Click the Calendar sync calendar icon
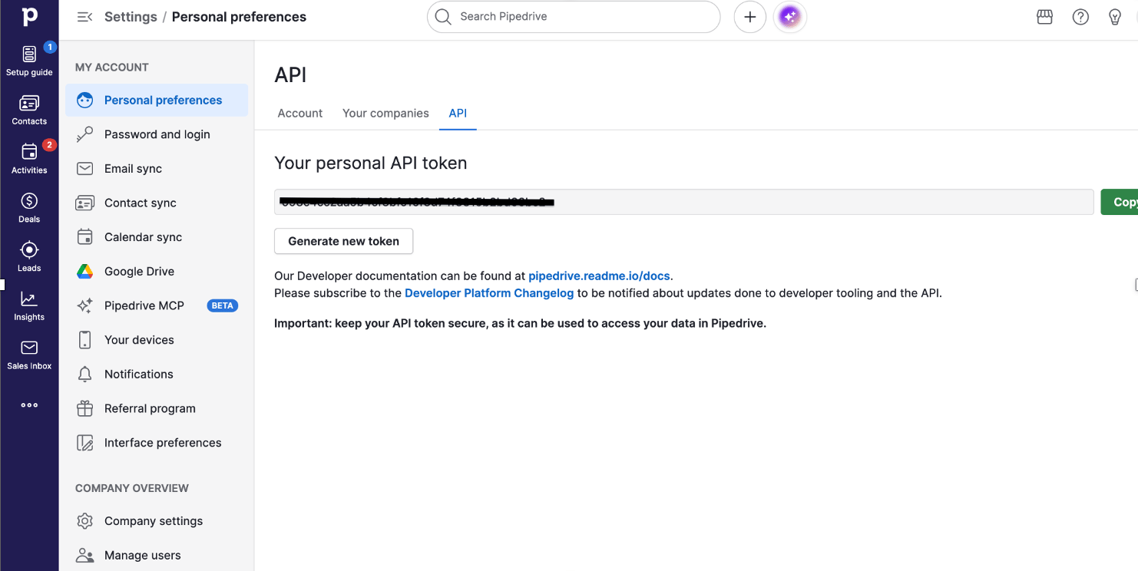 pos(84,237)
